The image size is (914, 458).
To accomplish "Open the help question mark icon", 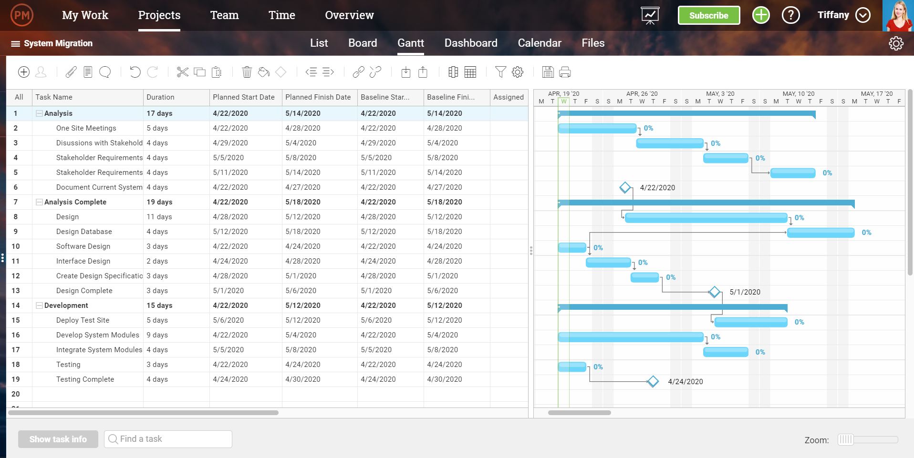I will coord(790,15).
